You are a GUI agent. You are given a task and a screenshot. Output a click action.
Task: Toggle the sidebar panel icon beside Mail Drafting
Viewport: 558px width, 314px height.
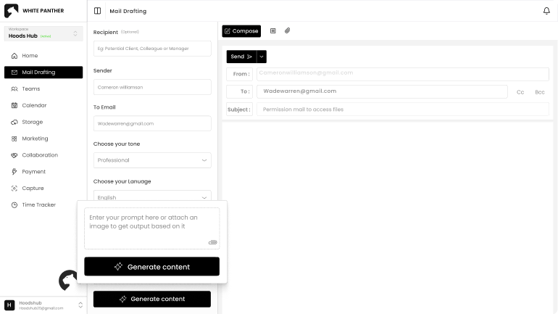point(98,11)
